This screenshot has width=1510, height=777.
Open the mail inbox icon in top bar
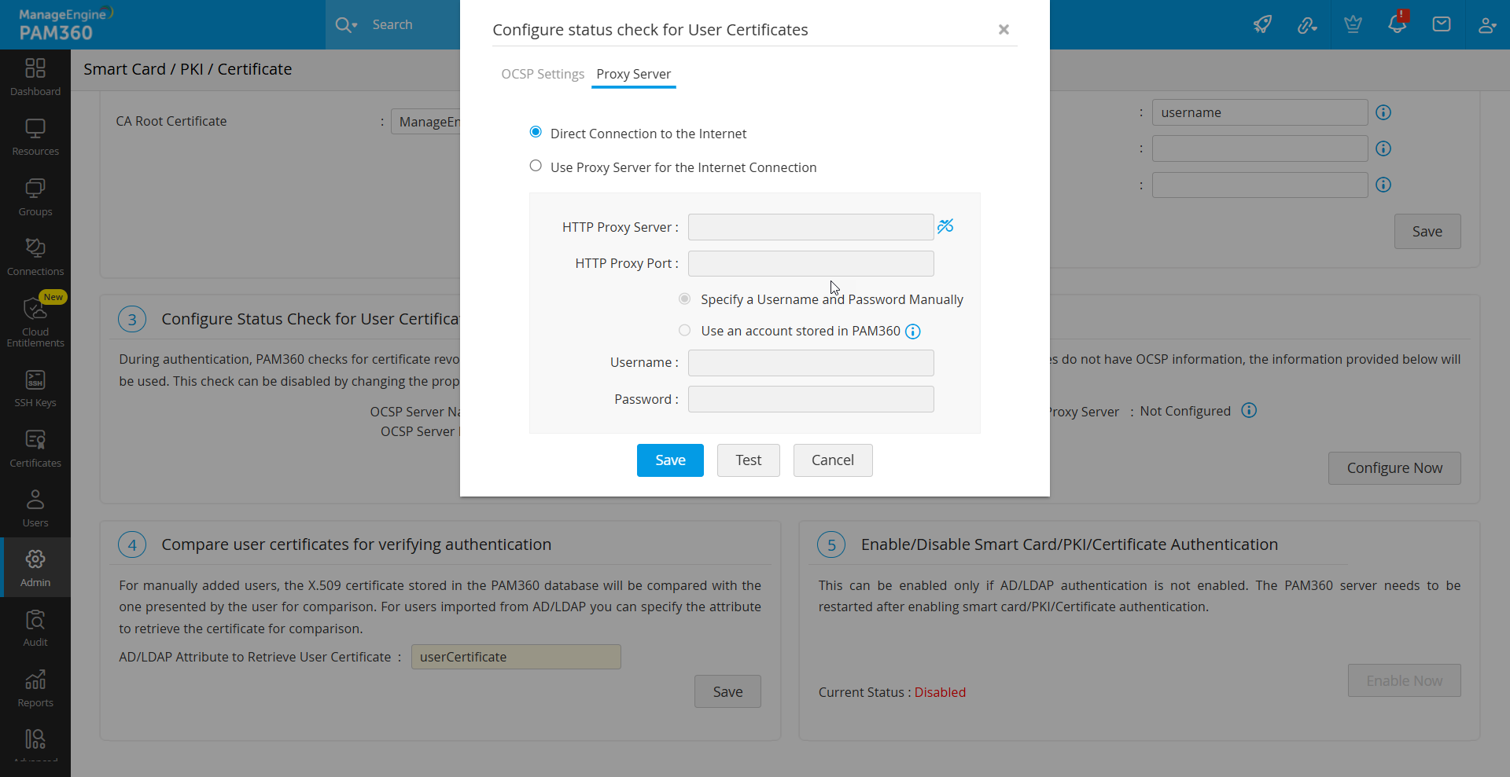[x=1442, y=24]
